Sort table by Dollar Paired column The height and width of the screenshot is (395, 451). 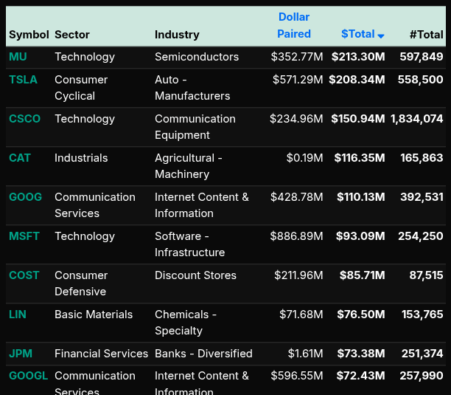294,25
